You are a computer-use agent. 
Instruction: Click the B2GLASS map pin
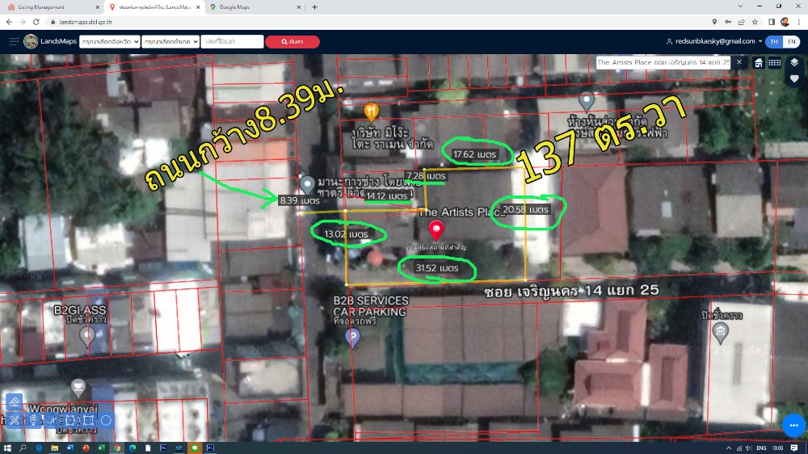coord(87,337)
